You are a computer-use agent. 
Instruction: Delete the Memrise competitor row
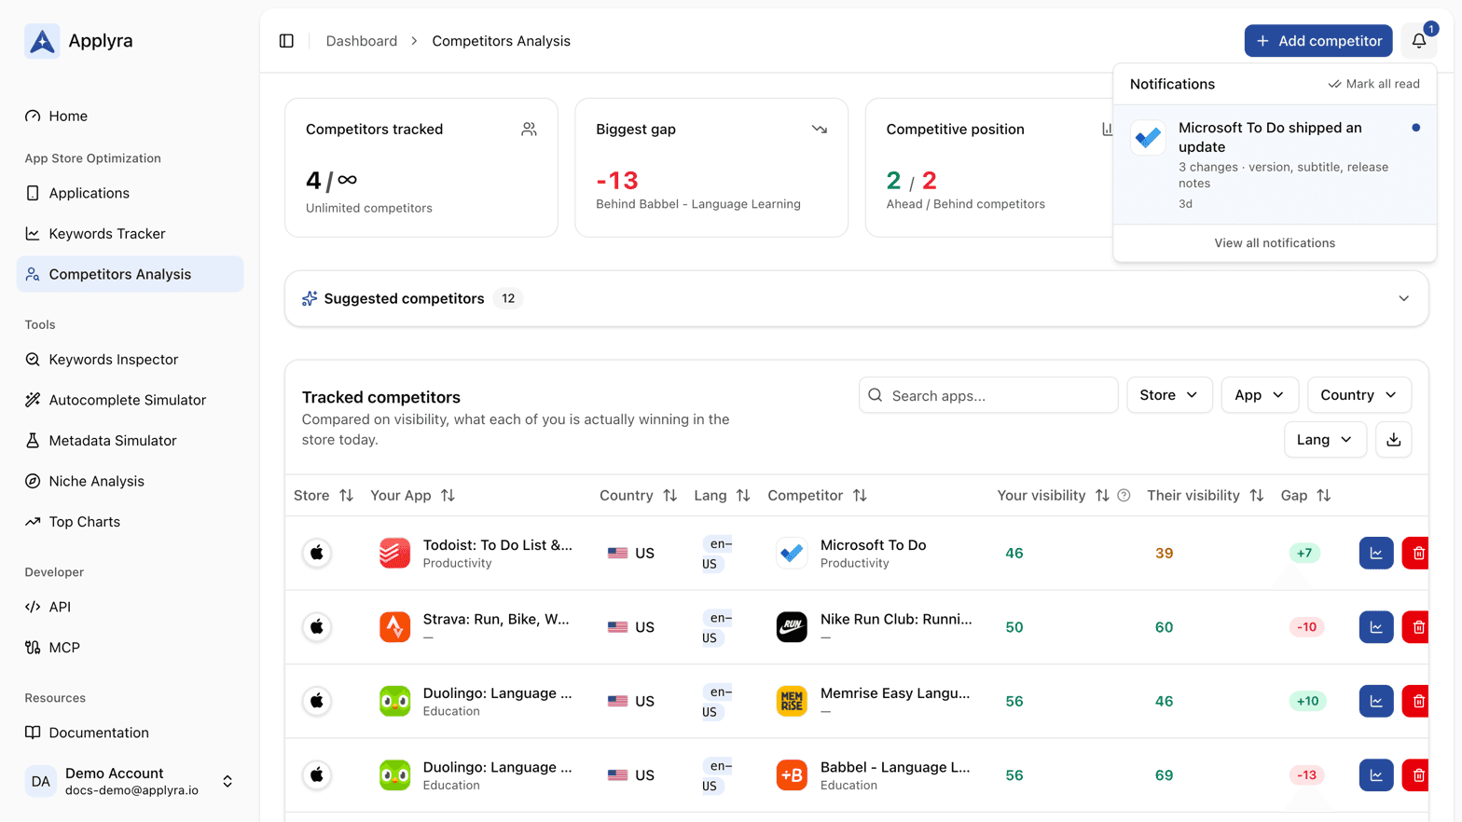[1417, 701]
